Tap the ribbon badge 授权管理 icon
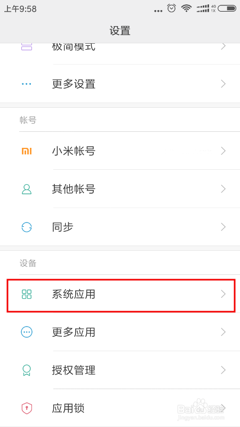 click(x=27, y=370)
